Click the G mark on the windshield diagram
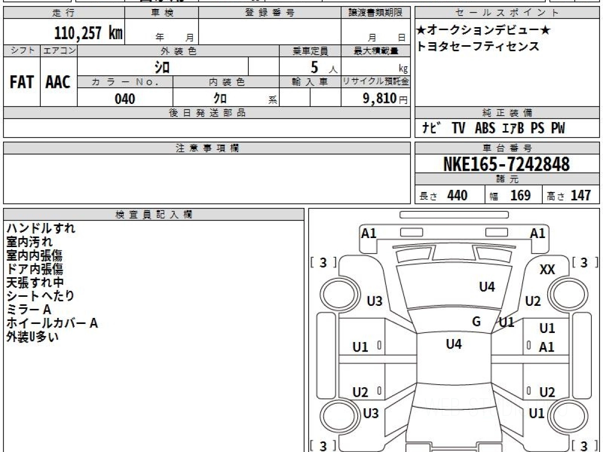 tap(476, 321)
